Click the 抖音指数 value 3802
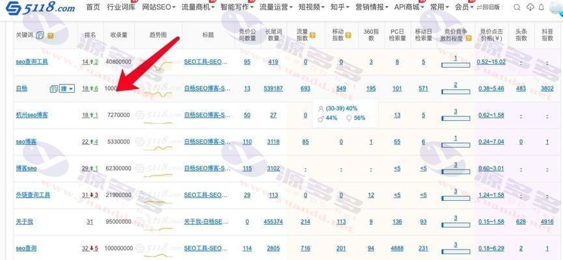 click(547, 88)
